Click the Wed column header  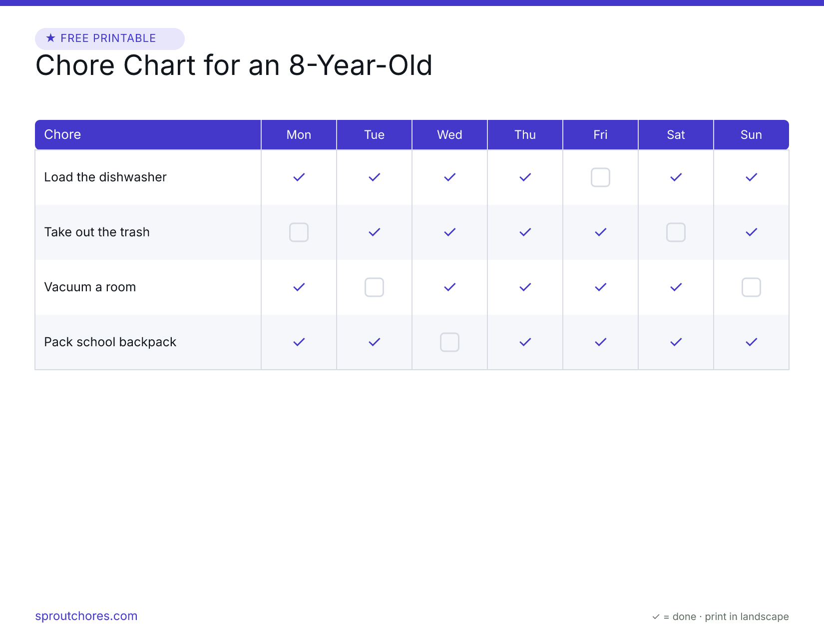point(449,134)
